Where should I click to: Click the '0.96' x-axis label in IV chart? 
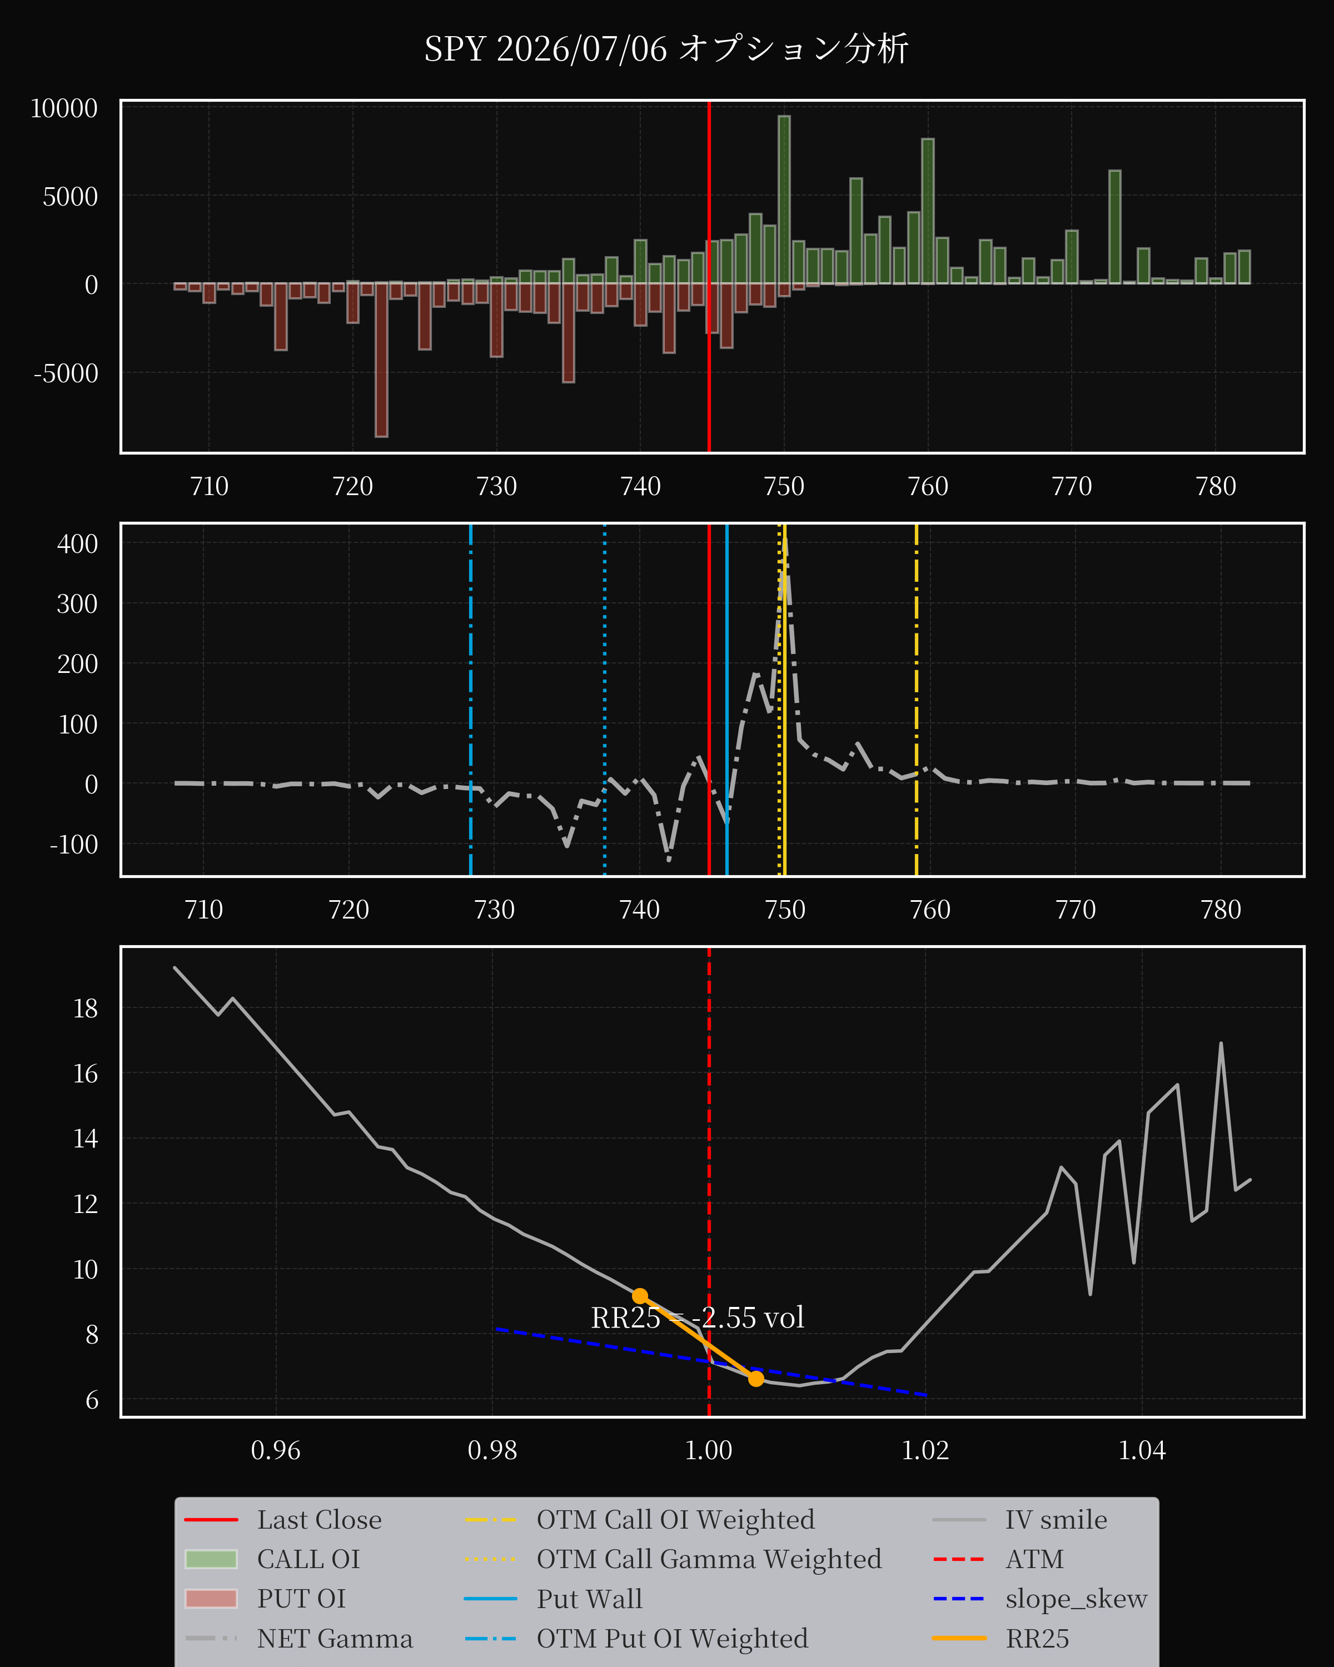[276, 1450]
